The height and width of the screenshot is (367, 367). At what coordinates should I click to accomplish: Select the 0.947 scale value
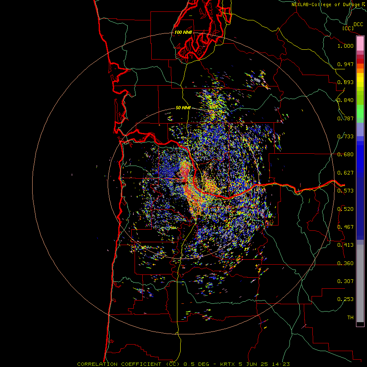pos(345,64)
